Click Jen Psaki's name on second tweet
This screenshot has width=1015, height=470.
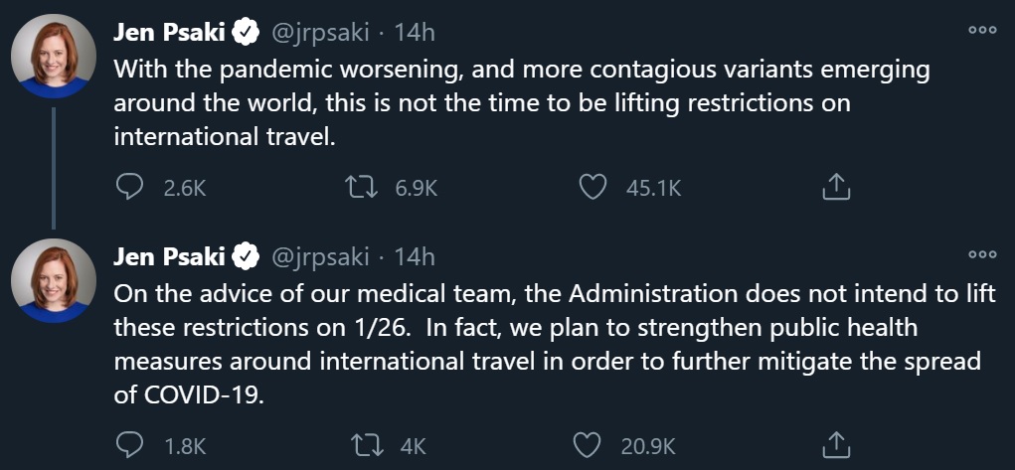(x=171, y=257)
